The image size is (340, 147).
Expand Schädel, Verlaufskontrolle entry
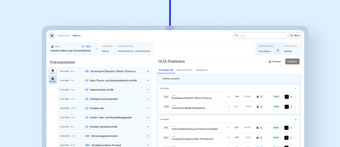pos(148,127)
